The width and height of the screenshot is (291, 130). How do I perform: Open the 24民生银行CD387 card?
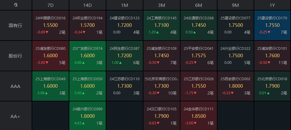(125, 56)
